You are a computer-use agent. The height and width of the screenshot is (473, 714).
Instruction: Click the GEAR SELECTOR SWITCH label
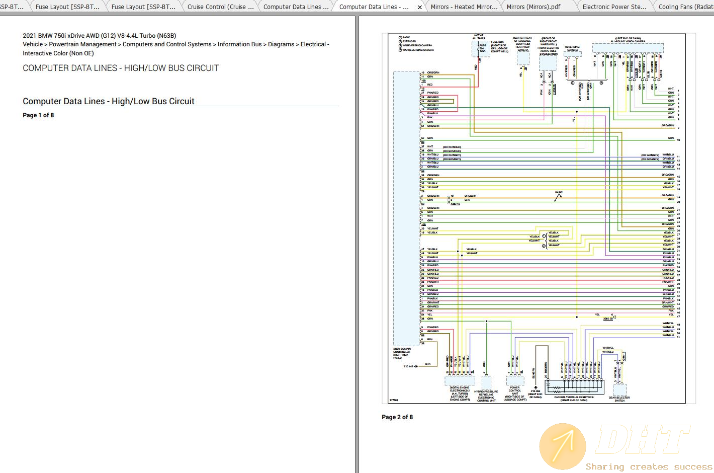619,399
